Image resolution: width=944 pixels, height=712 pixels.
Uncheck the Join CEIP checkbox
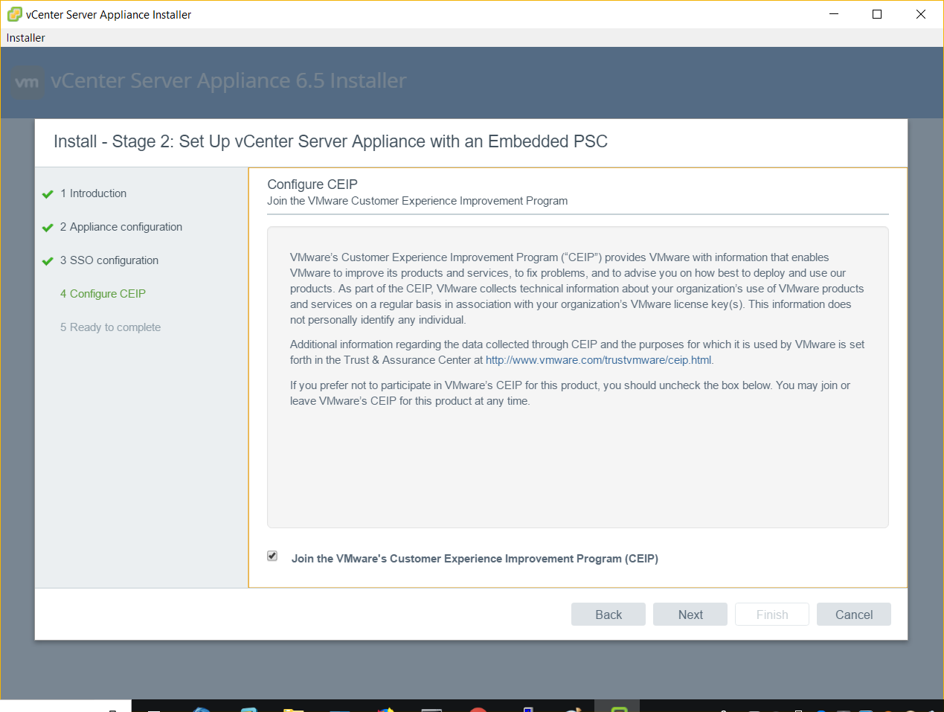pyautogui.click(x=272, y=557)
